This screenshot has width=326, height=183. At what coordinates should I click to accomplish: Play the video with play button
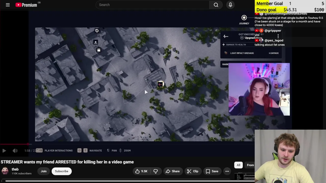click(x=4, y=151)
